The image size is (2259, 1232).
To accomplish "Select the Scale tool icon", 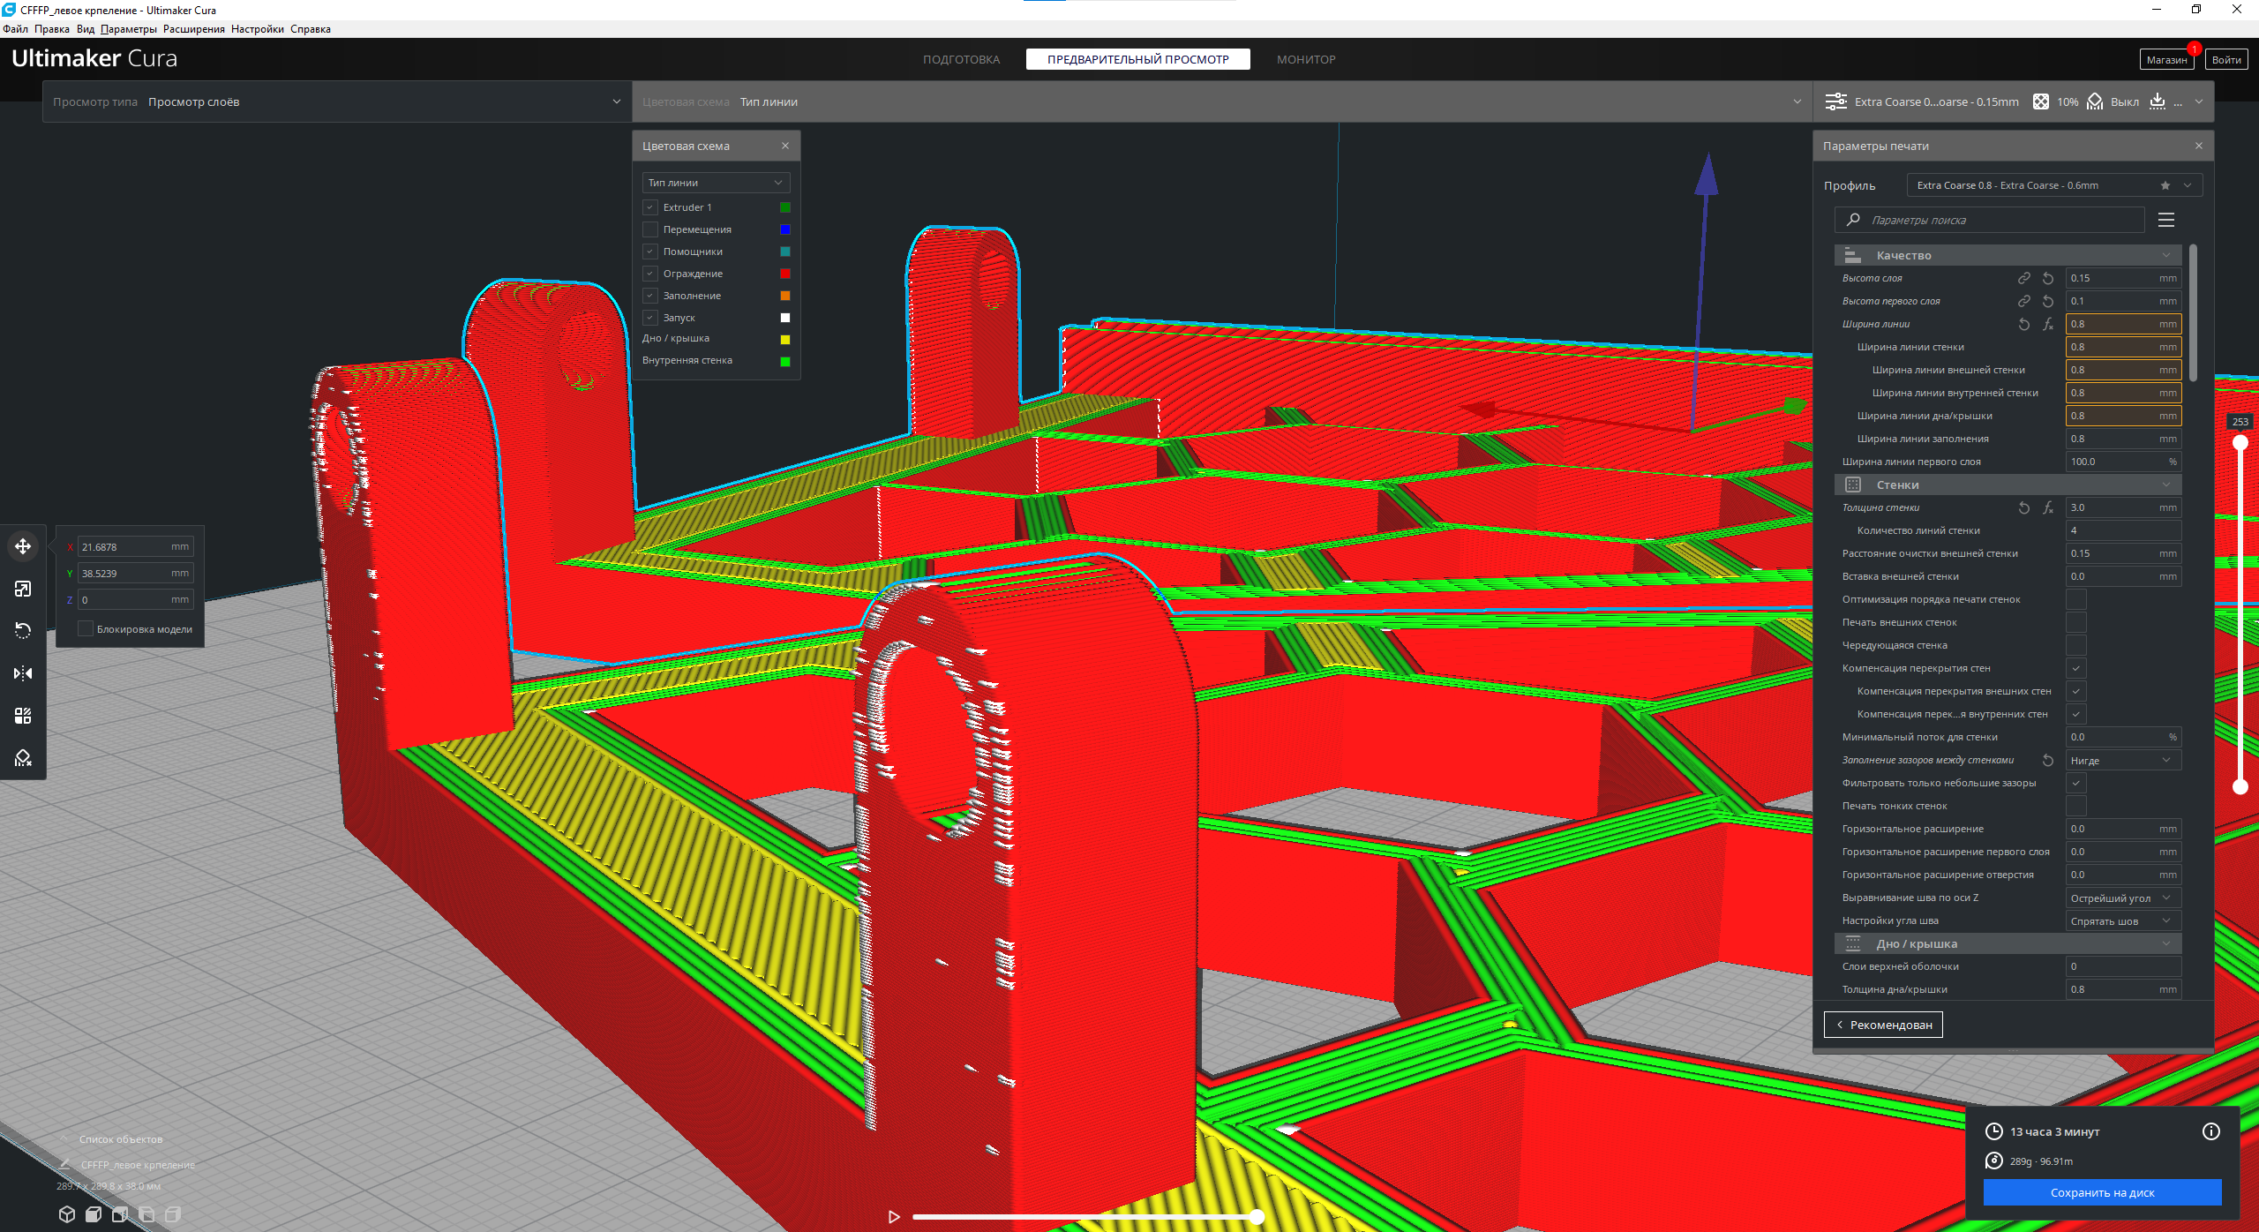I will coord(23,589).
